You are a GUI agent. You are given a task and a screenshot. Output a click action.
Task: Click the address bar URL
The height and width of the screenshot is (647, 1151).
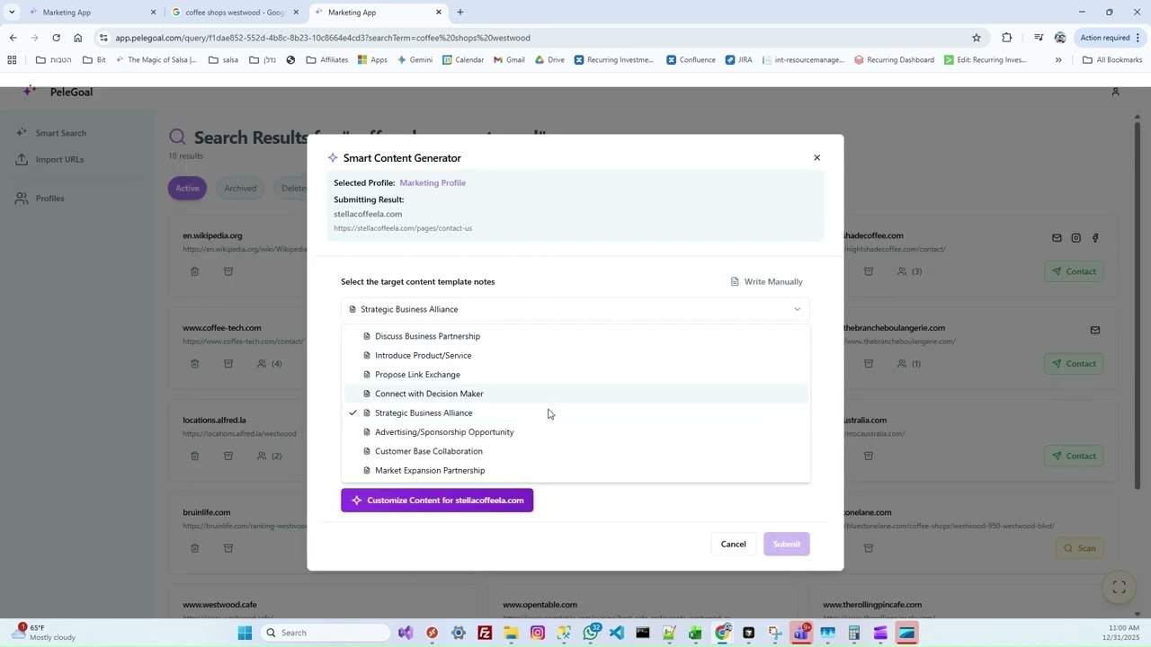point(323,38)
